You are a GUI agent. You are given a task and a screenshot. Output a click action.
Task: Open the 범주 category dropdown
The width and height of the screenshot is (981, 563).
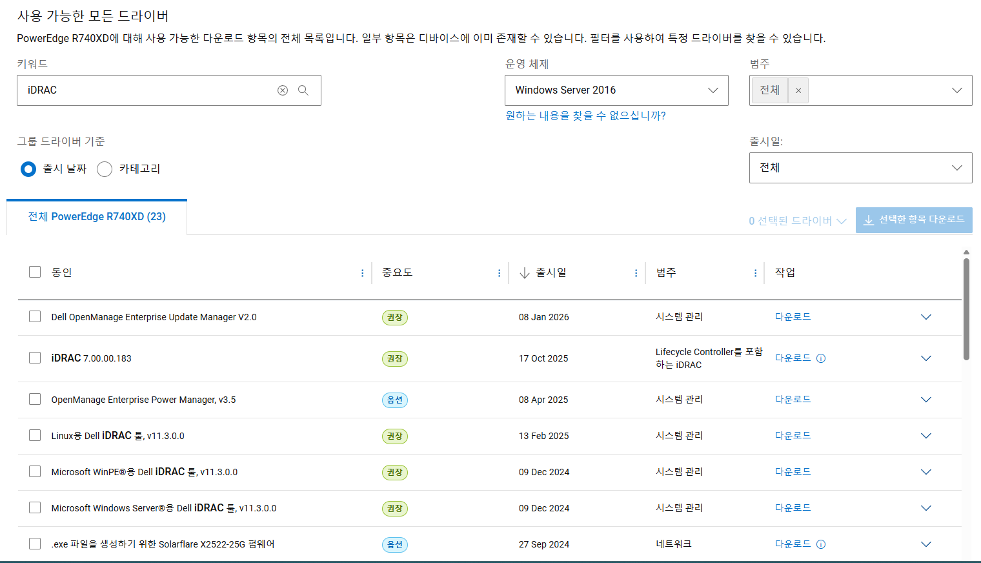coord(861,90)
